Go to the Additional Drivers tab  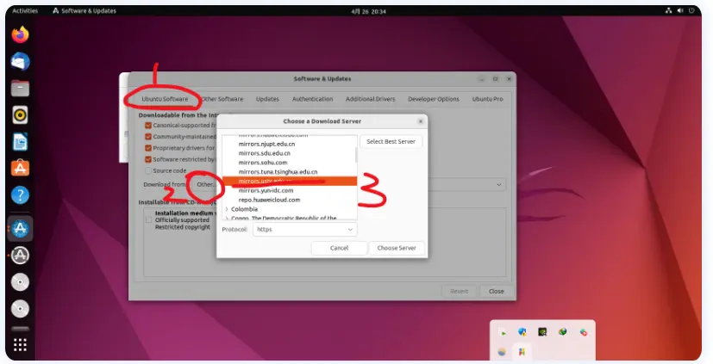point(370,99)
